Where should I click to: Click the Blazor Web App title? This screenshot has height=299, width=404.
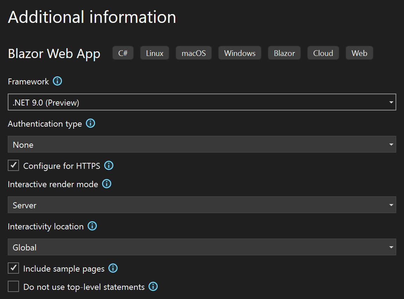[x=54, y=54]
